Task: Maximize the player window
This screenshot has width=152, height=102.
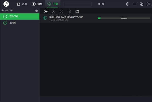Action: click(142, 4)
